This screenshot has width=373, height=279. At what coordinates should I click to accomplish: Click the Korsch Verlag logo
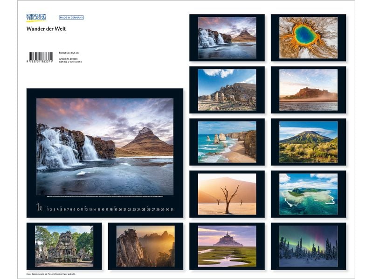pyautogui.click(x=36, y=18)
